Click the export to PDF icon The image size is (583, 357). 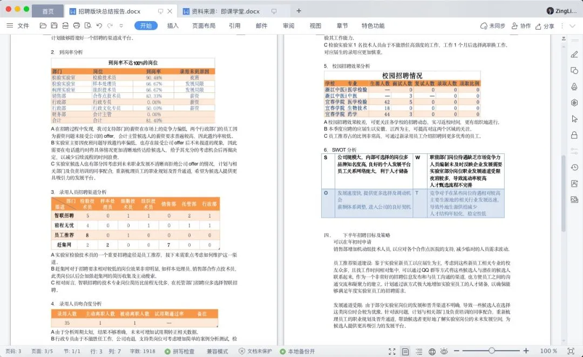[65, 26]
